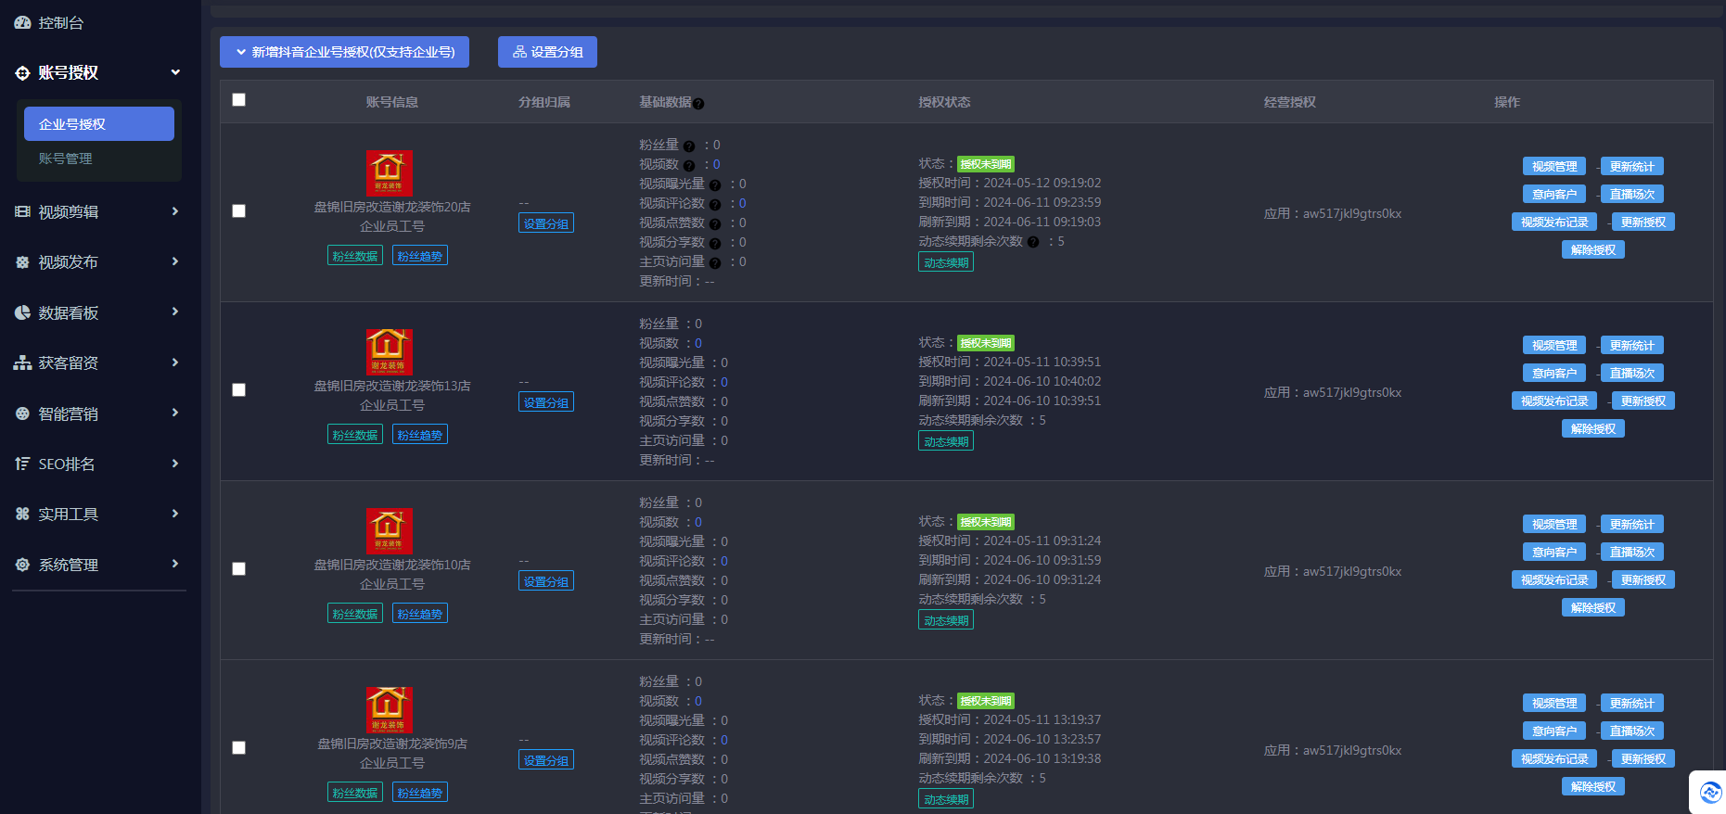Select the checkbox for 谢龙装饰13店 row
This screenshot has height=814, width=1726.
239,390
